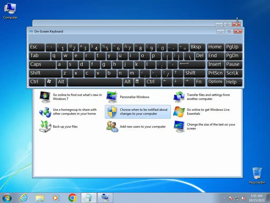Click the left arrow key
270x203 pixels.
[x=167, y=82]
